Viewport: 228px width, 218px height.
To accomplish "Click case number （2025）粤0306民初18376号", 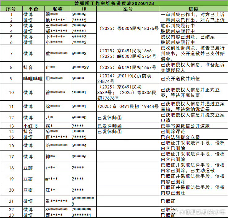I will pyautogui.click(x=129, y=28).
